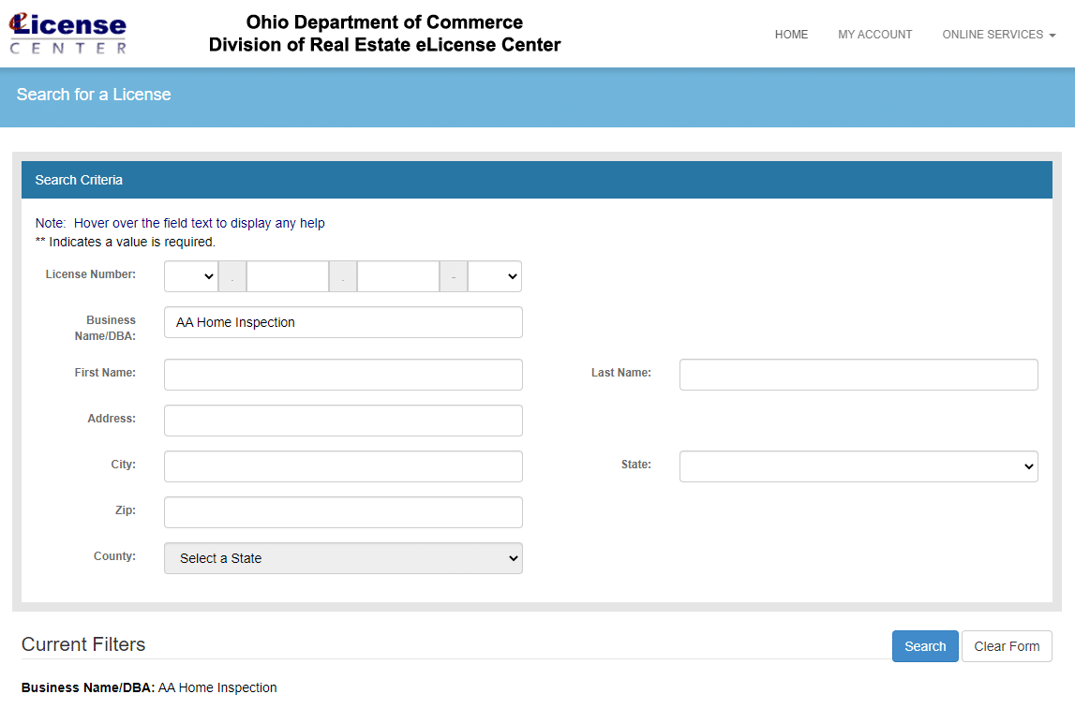Click the Last Name input field
This screenshot has width=1075, height=709.
point(858,374)
